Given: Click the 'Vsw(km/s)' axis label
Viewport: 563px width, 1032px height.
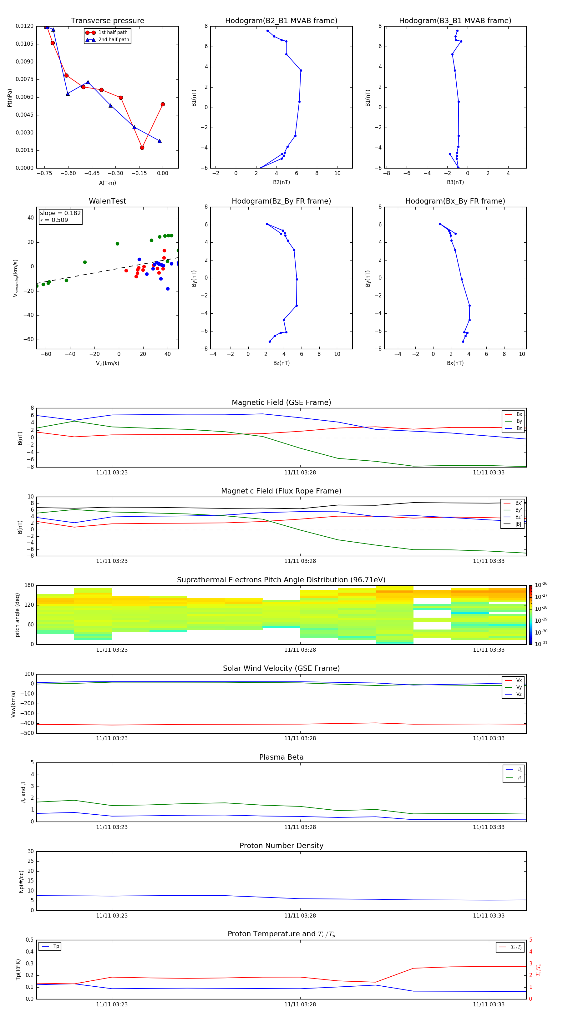Looking at the screenshot, I should (13, 704).
